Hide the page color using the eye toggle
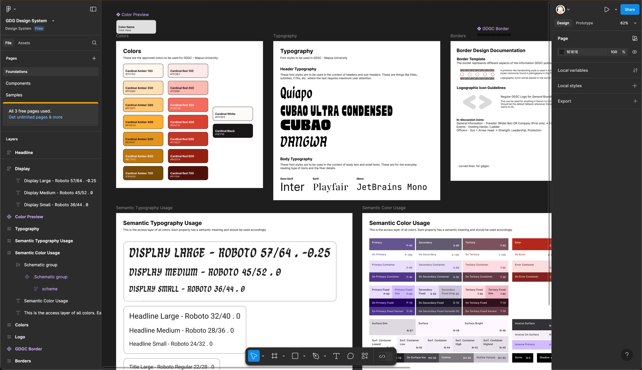642x370 pixels. click(635, 51)
